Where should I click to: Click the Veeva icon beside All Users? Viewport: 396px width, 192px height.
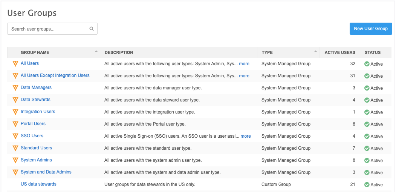[x=15, y=64]
